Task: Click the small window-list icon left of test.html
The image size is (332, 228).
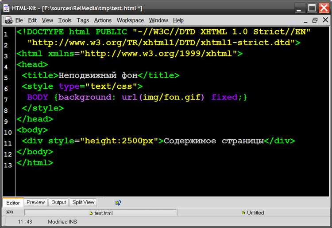Action: point(9,213)
